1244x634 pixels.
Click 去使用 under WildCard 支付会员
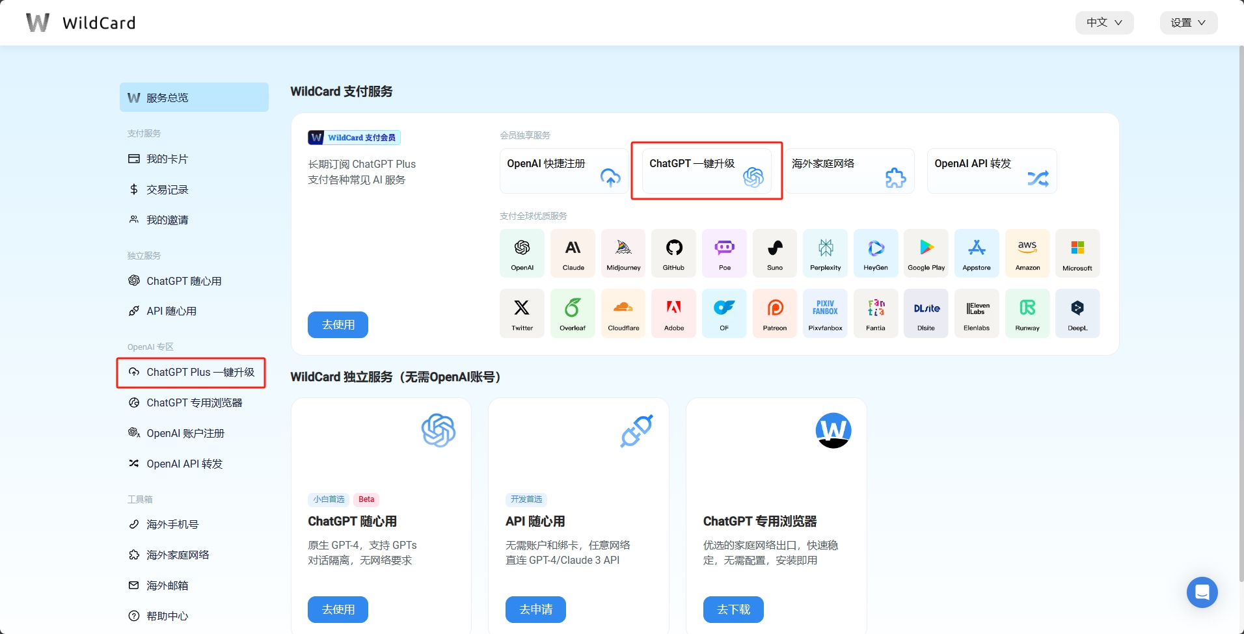coord(338,324)
